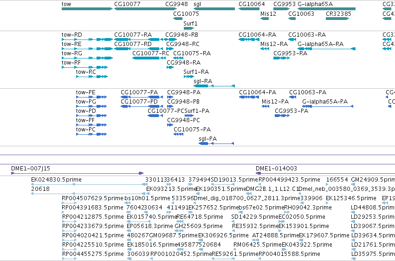Select transcript tow-RF
The height and width of the screenshot is (261, 395).
71,63
